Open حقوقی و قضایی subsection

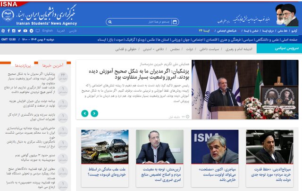tap(126, 49)
